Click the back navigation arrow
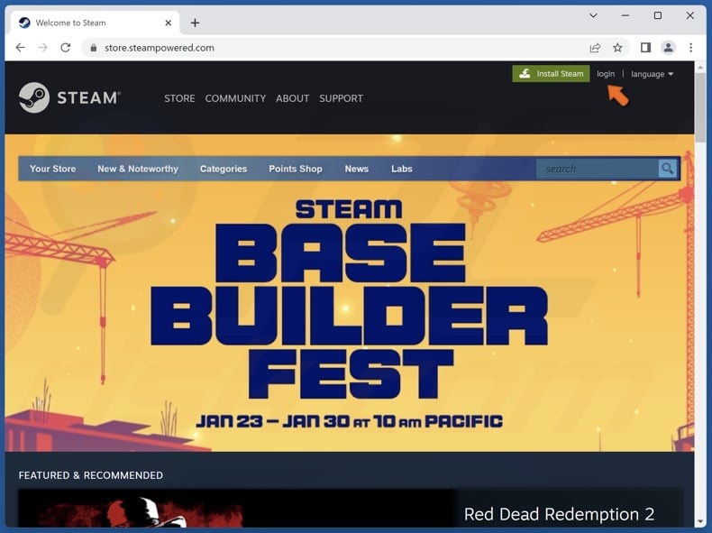 coord(21,48)
